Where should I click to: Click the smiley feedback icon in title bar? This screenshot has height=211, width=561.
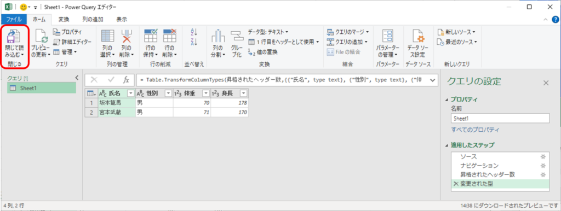[24, 7]
